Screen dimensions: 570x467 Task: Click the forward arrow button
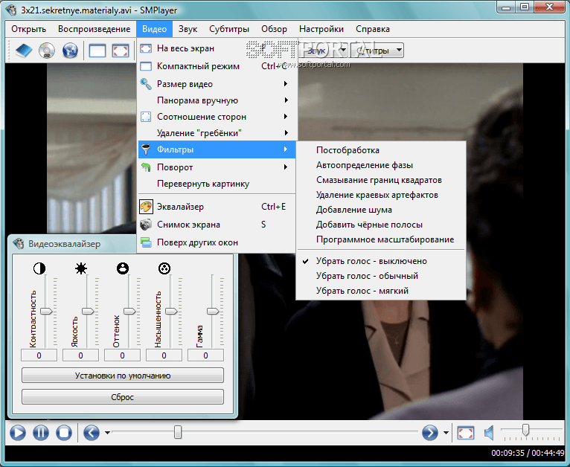pos(429,433)
